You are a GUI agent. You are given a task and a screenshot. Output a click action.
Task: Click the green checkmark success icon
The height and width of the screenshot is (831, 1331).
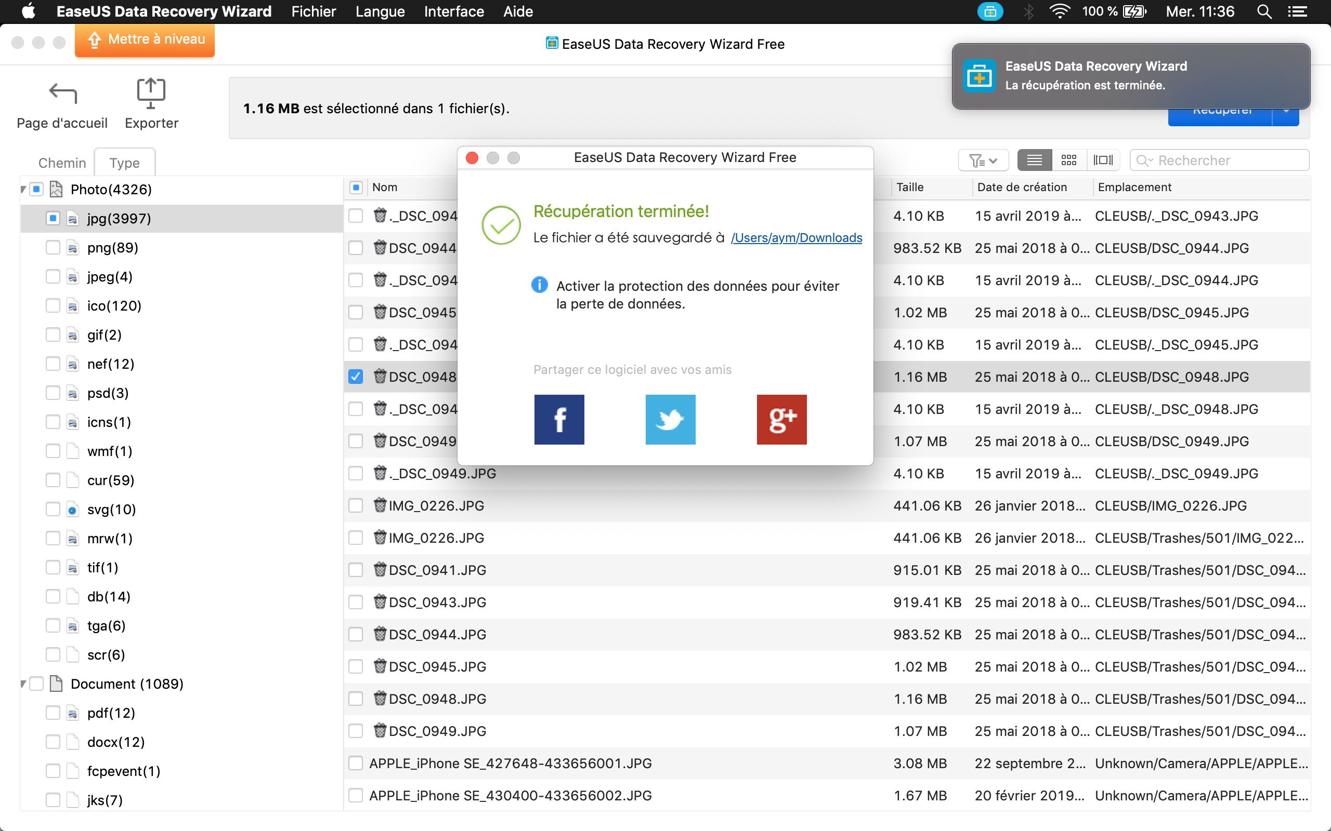coord(501,225)
